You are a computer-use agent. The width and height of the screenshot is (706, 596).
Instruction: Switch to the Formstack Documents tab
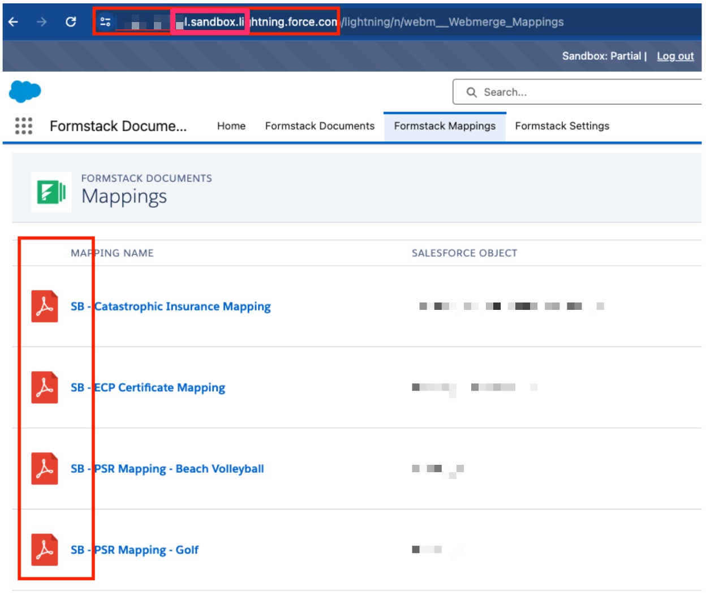point(320,126)
